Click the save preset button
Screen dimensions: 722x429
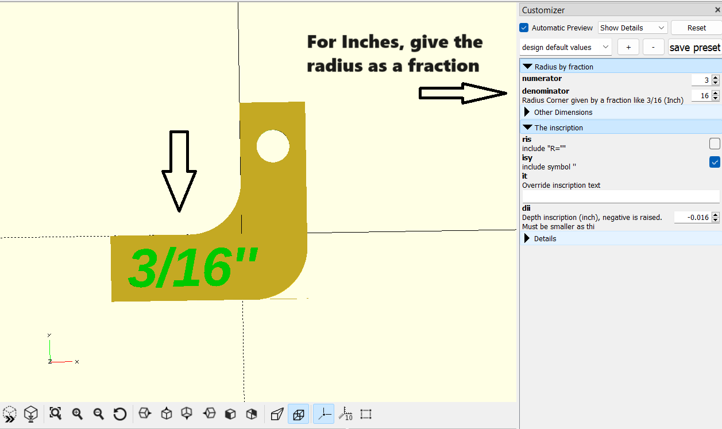click(694, 47)
